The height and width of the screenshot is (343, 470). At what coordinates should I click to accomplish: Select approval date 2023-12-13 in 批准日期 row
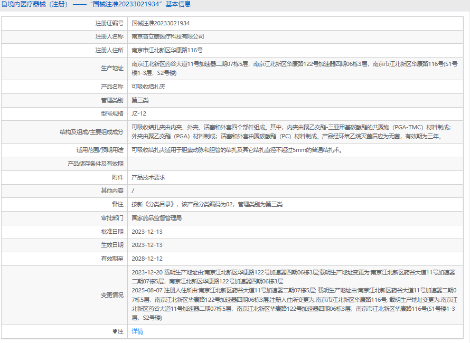pyautogui.click(x=147, y=232)
